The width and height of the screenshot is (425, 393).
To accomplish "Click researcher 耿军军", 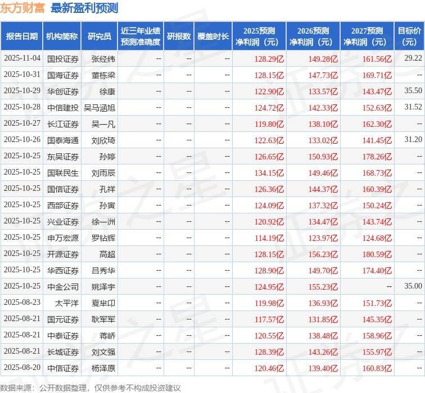I will pos(103,319).
